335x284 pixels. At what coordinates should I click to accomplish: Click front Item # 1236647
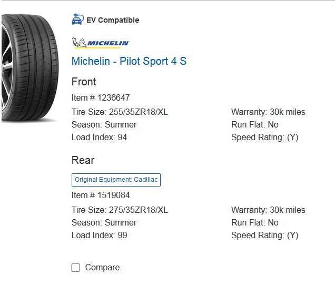101,97
